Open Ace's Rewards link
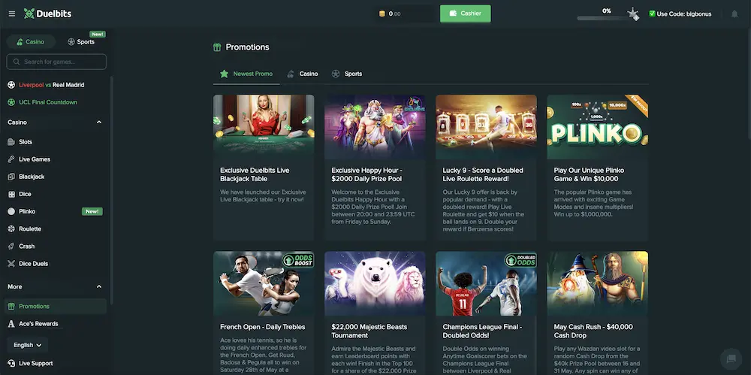The height and width of the screenshot is (375, 751). [x=38, y=324]
